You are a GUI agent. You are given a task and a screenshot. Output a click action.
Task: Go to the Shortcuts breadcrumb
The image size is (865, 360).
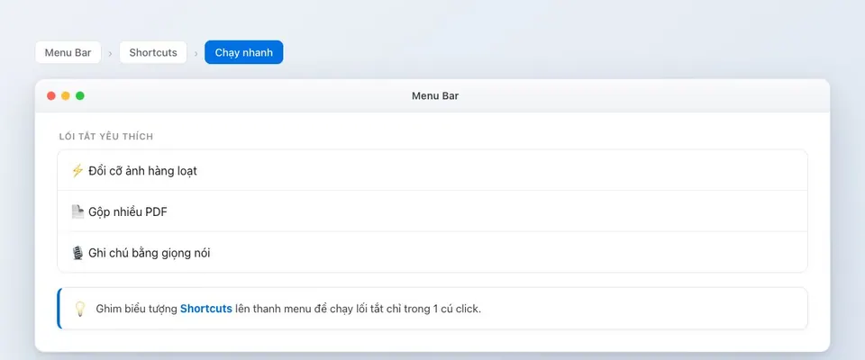coord(153,52)
